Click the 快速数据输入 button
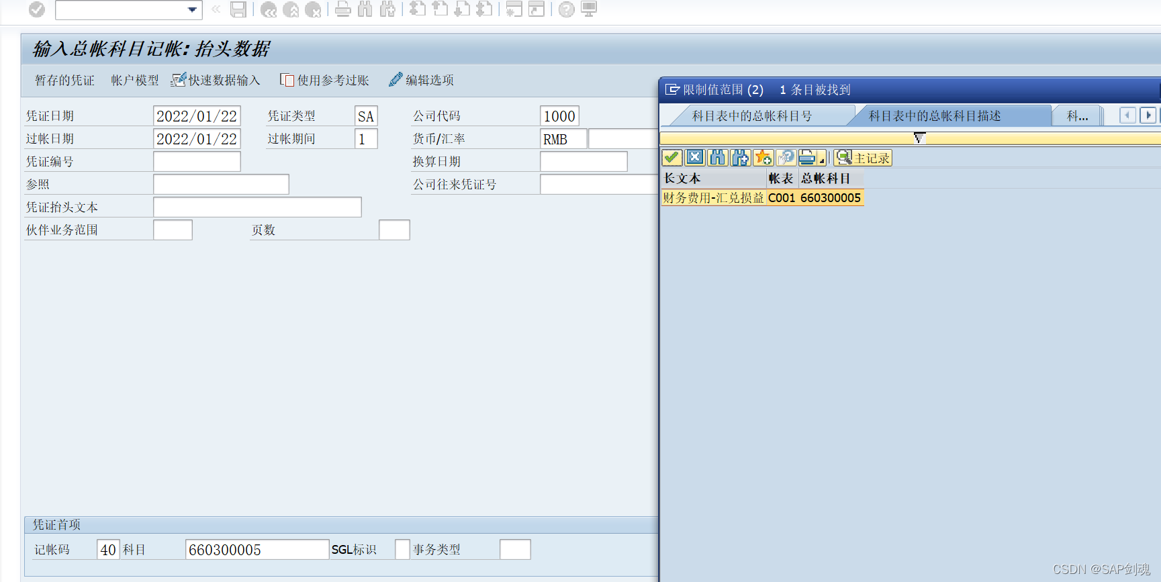The width and height of the screenshot is (1161, 582). click(216, 80)
